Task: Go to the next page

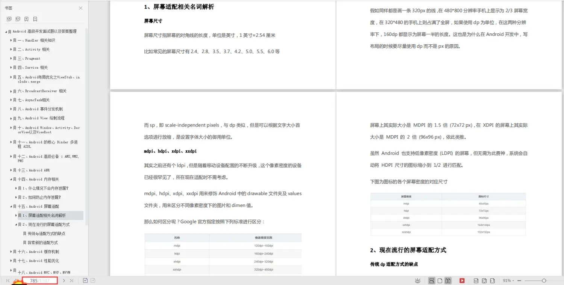Action: click(64, 280)
